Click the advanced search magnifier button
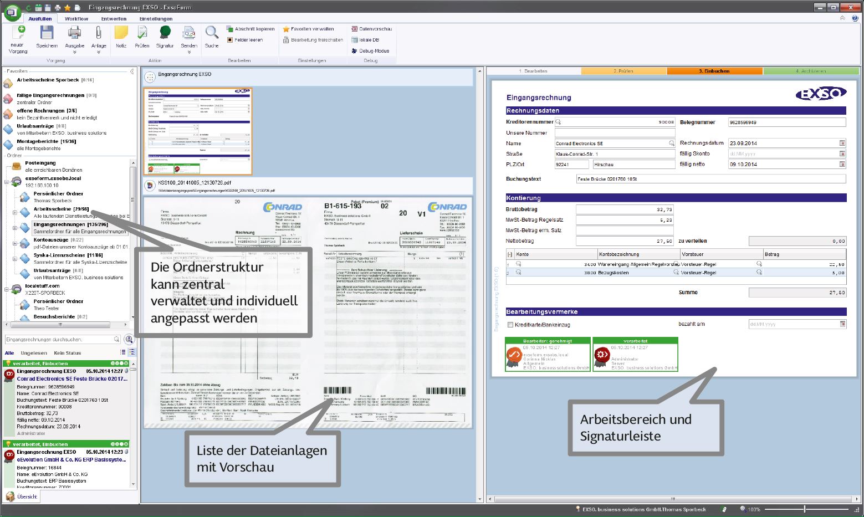The width and height of the screenshot is (864, 517). (x=129, y=339)
